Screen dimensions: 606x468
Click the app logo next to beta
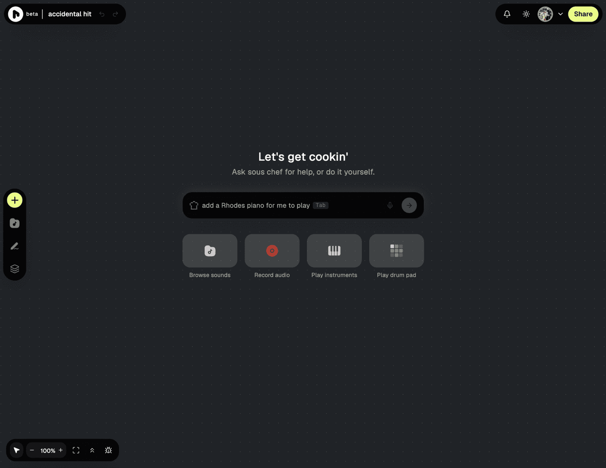(16, 14)
